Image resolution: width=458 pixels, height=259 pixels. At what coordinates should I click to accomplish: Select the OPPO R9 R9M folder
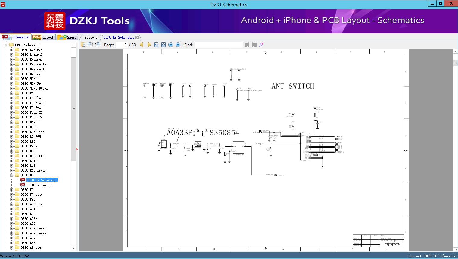point(31,137)
